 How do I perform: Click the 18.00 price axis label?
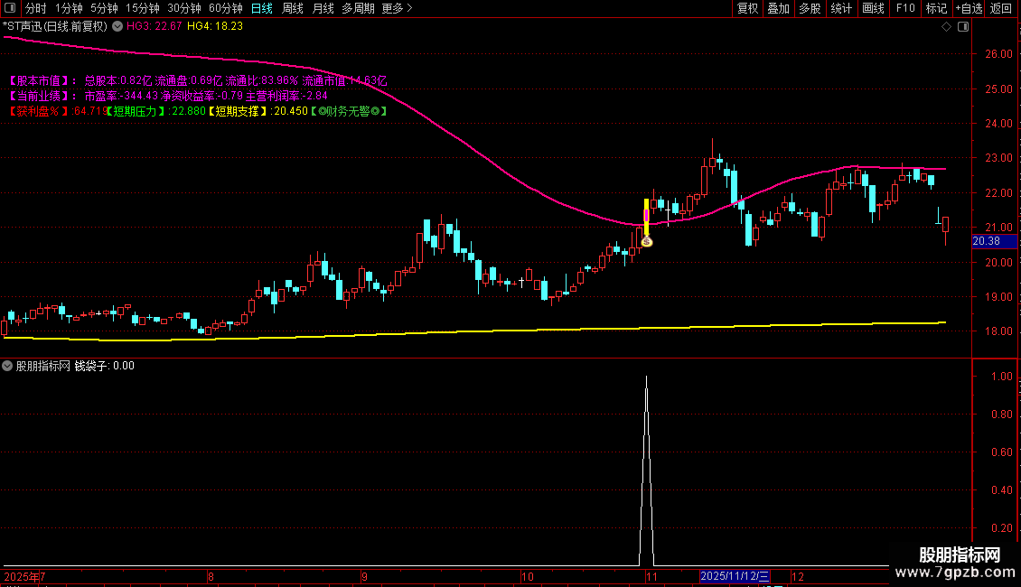click(998, 331)
